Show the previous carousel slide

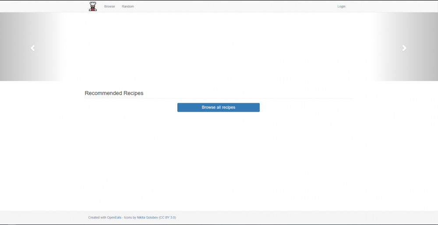(x=33, y=48)
